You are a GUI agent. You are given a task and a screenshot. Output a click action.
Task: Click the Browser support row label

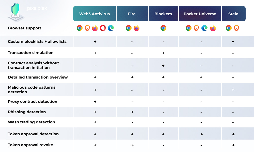click(x=24, y=28)
